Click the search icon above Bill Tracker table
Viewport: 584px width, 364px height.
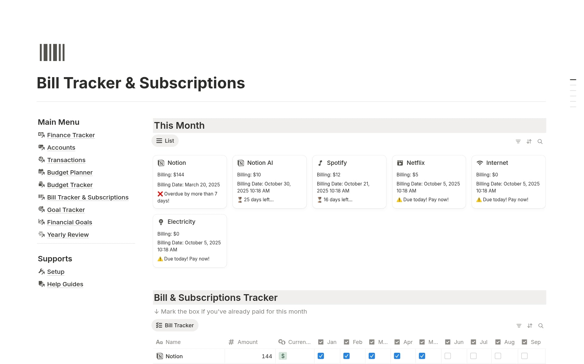(541, 326)
